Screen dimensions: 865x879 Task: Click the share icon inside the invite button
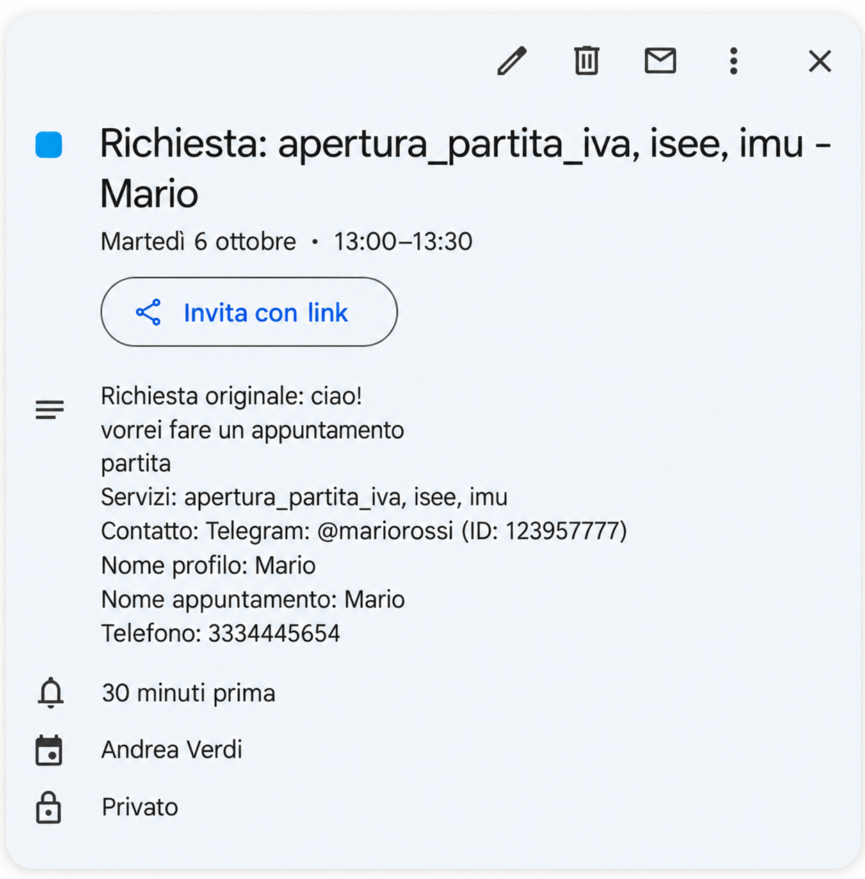click(x=148, y=313)
